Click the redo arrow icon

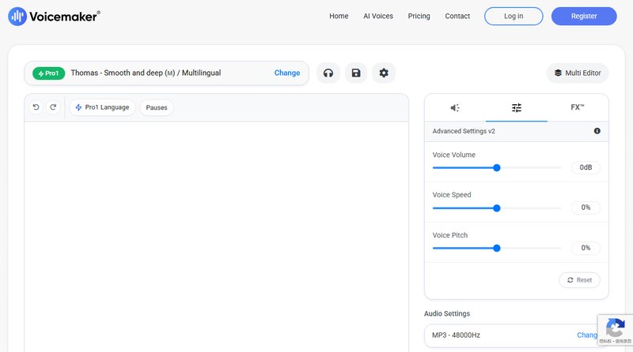pyautogui.click(x=53, y=107)
